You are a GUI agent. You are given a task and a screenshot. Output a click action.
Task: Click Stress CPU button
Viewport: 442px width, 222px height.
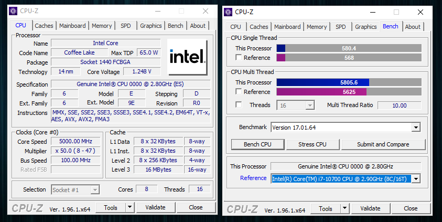312,144
